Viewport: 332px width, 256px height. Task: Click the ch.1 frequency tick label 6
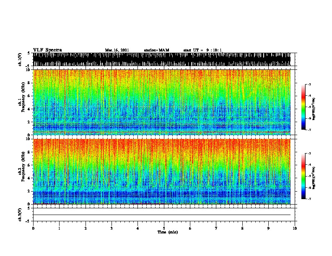[29, 96]
